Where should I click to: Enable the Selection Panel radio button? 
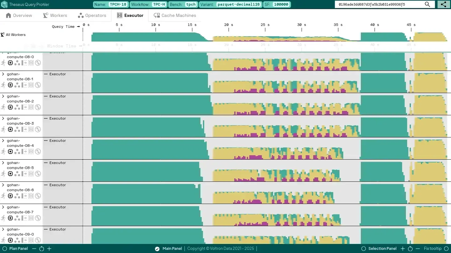click(x=364, y=249)
